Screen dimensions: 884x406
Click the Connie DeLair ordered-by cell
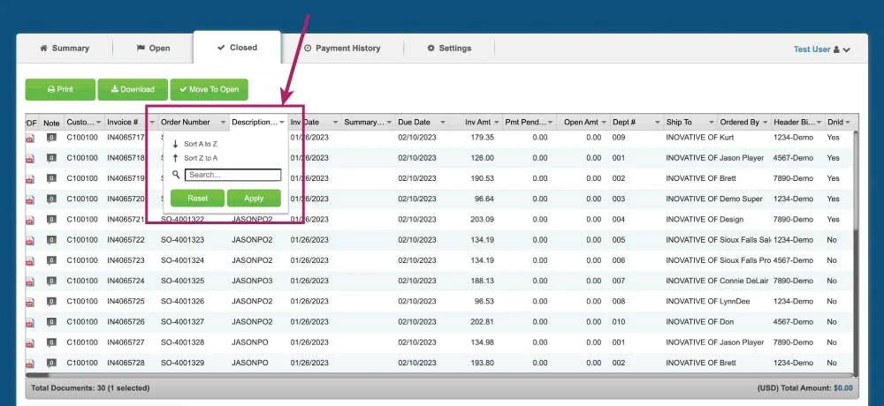[x=745, y=281]
